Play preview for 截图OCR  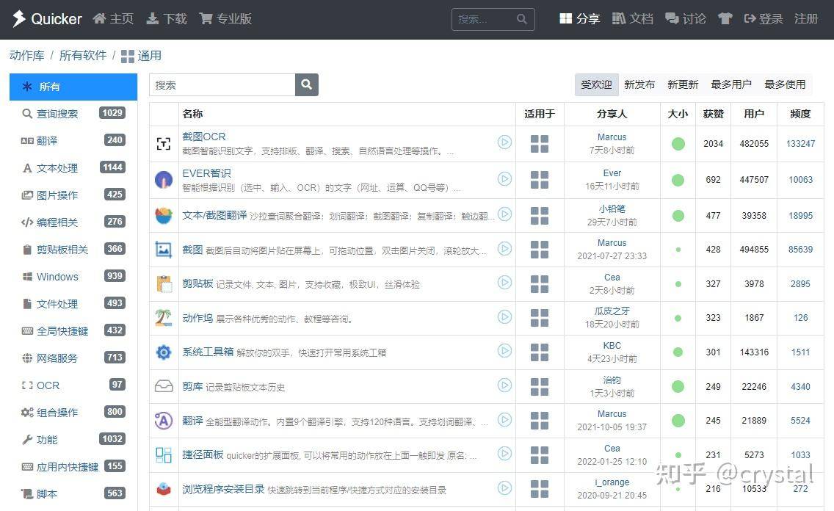(x=505, y=142)
